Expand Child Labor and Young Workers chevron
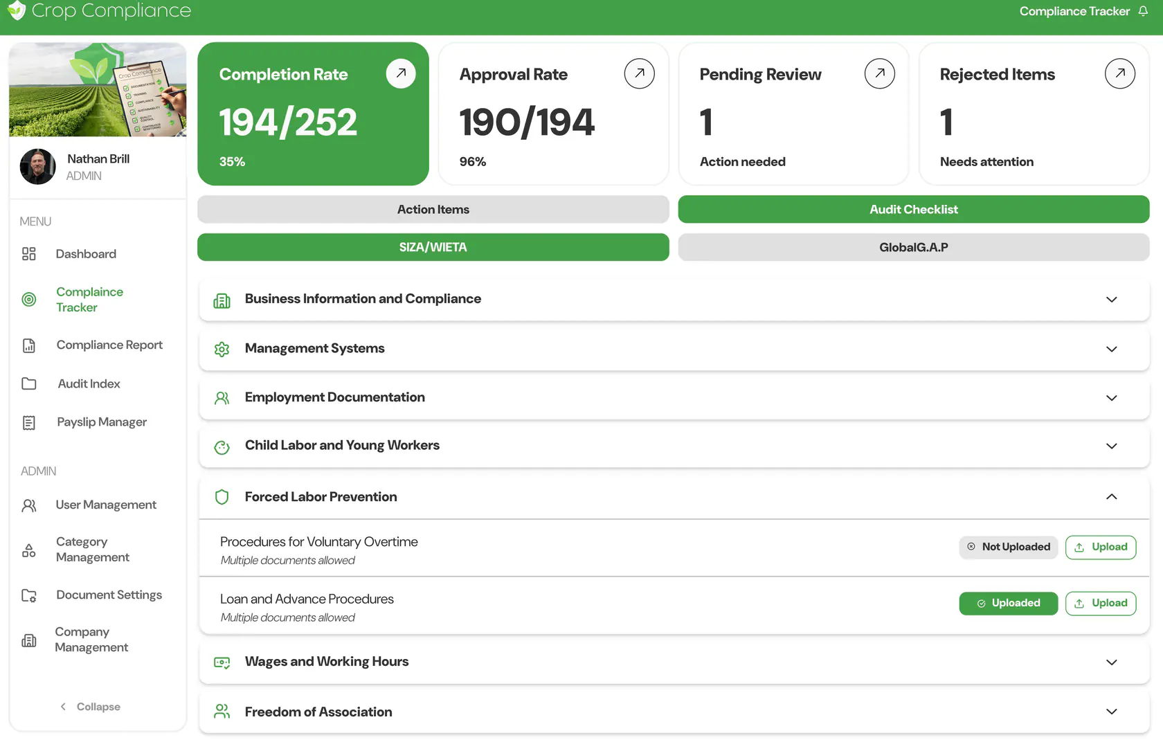Viewport: 1163px width, 742px height. click(x=1112, y=446)
